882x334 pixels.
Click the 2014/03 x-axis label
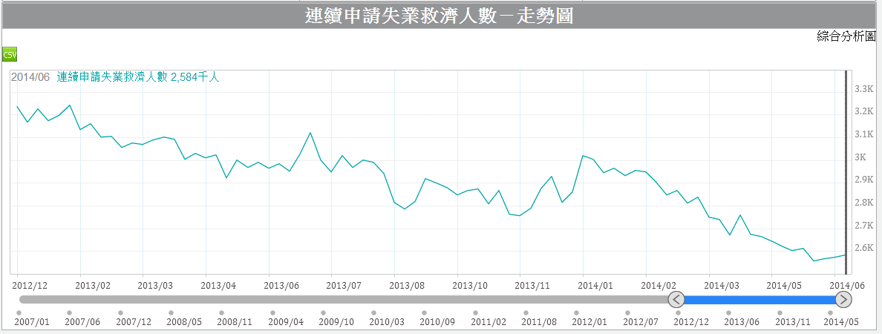[722, 285]
